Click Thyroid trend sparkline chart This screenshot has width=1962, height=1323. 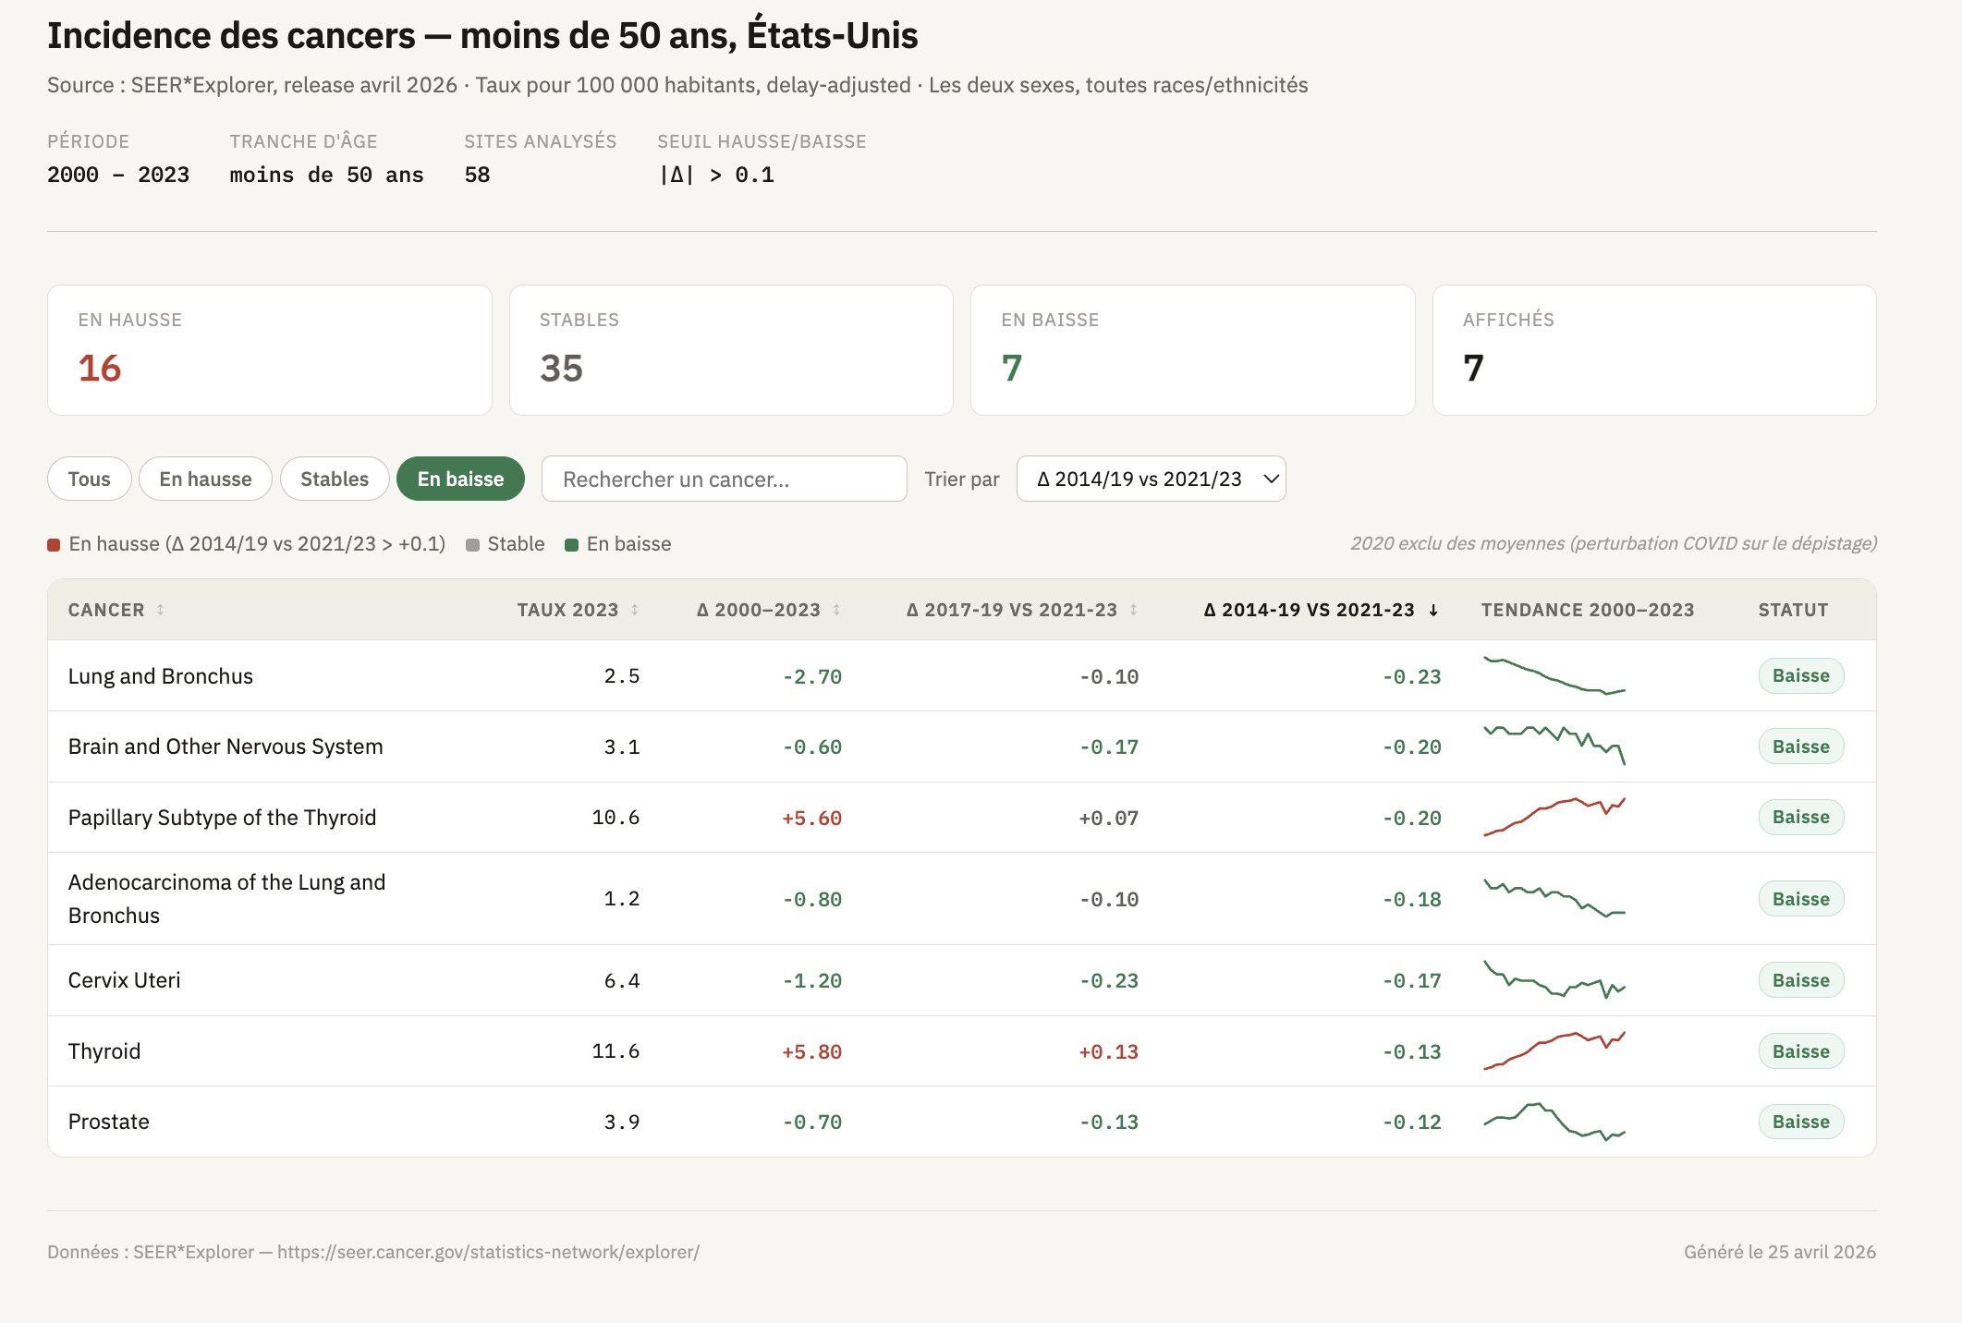[1554, 1050]
